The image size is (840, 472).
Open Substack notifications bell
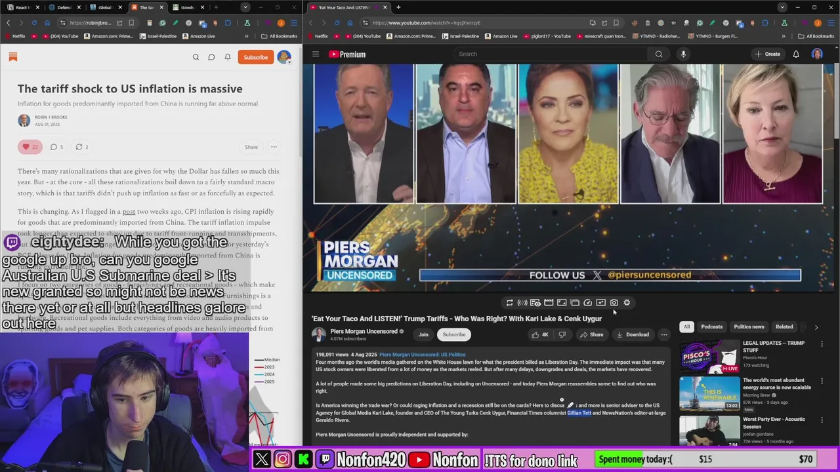[x=228, y=57]
